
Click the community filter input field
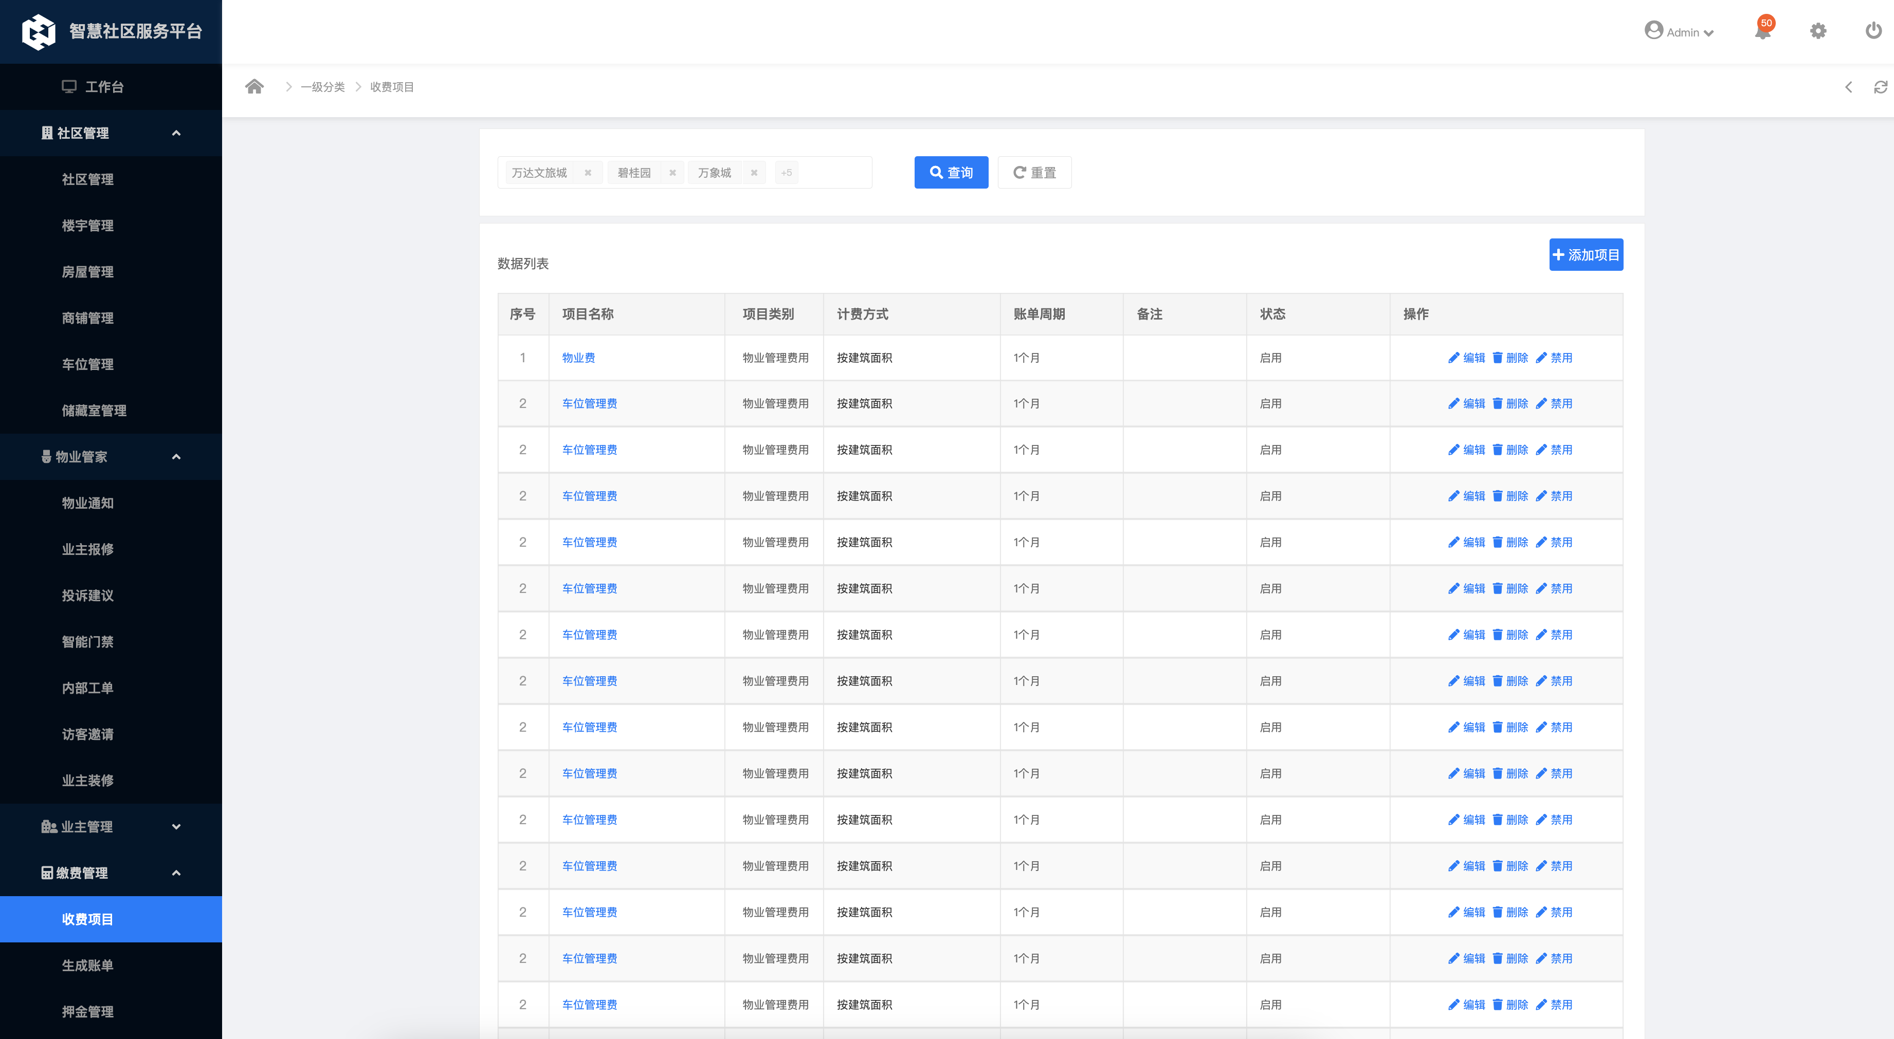[x=684, y=173]
